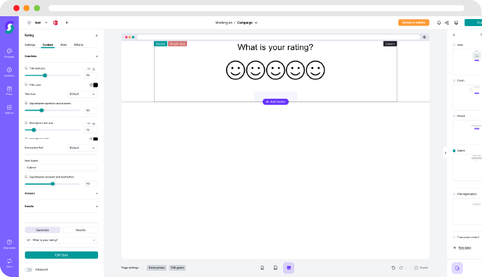Select the tablet device preview icon
This screenshot has height=277, width=482.
275,268
